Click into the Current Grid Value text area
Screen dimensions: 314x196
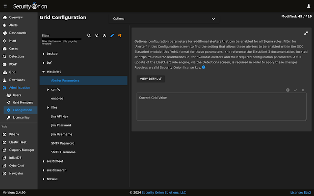[x=221, y=106]
